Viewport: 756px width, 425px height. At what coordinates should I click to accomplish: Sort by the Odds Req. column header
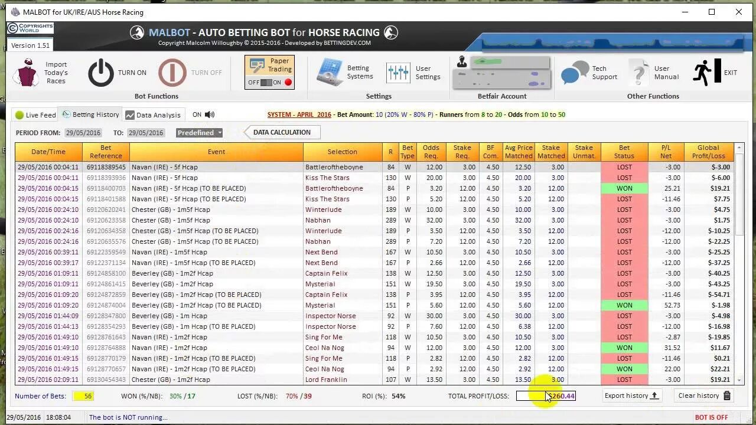(431, 152)
